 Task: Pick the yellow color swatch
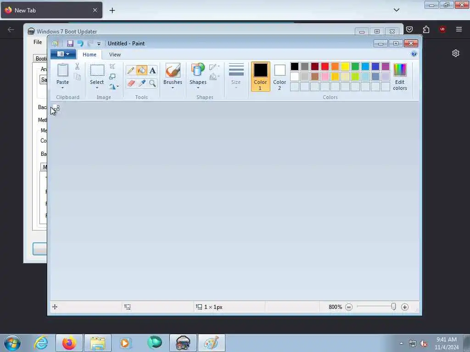[x=345, y=66]
